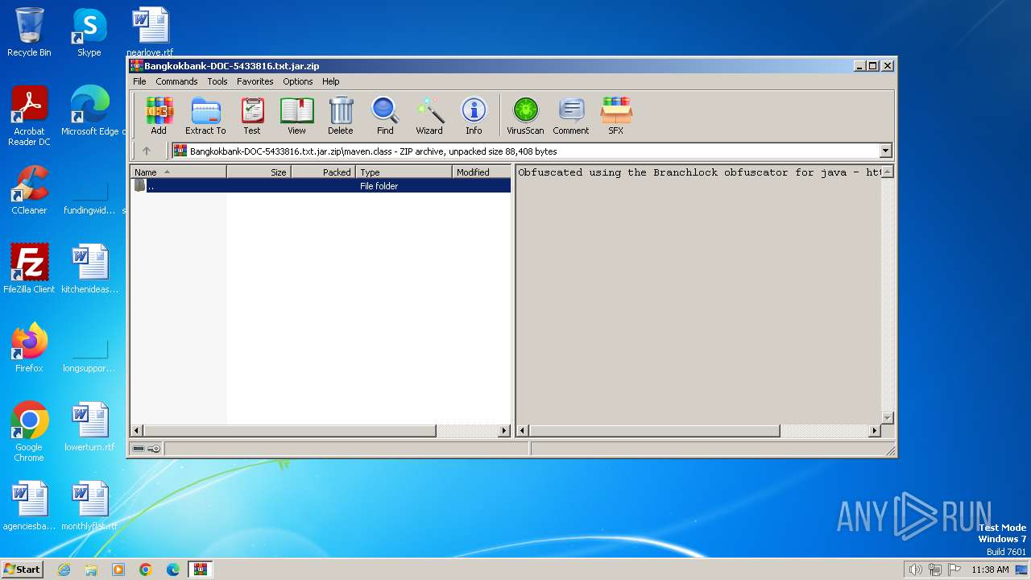Click the comment pane scroll down arrow
This screenshot has width=1031, height=580.
[x=888, y=418]
